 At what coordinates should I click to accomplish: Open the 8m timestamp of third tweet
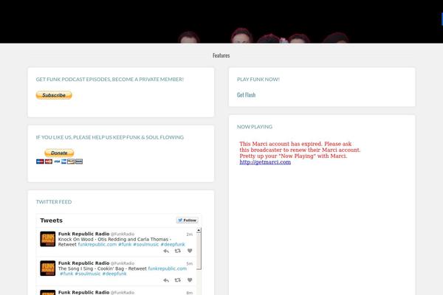coord(189,293)
